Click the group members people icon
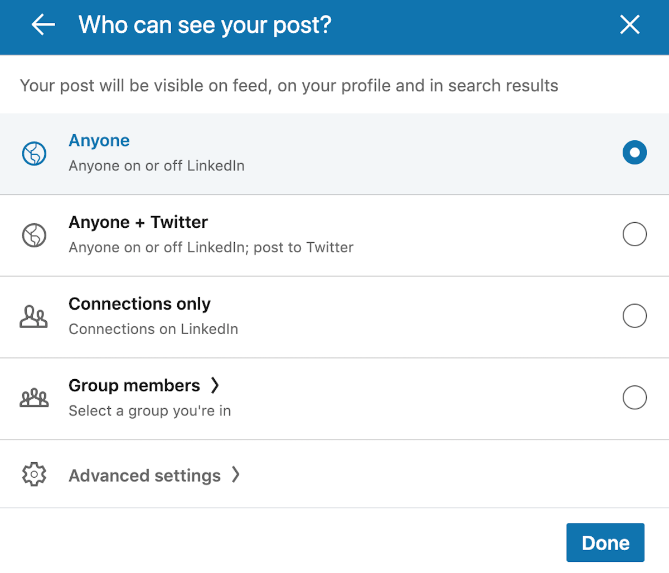 [34, 398]
